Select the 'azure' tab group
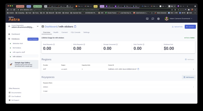 click(x=29, y=6)
